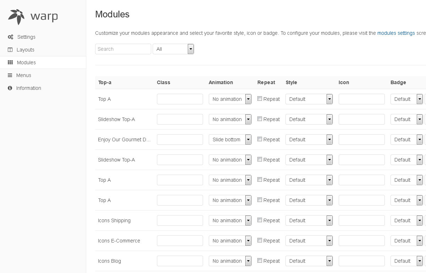
Task: Open the Menus section
Action: pyautogui.click(x=24, y=75)
